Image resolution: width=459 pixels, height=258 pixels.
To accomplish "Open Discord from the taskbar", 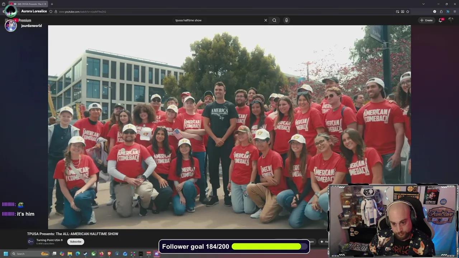I will 156,254.
